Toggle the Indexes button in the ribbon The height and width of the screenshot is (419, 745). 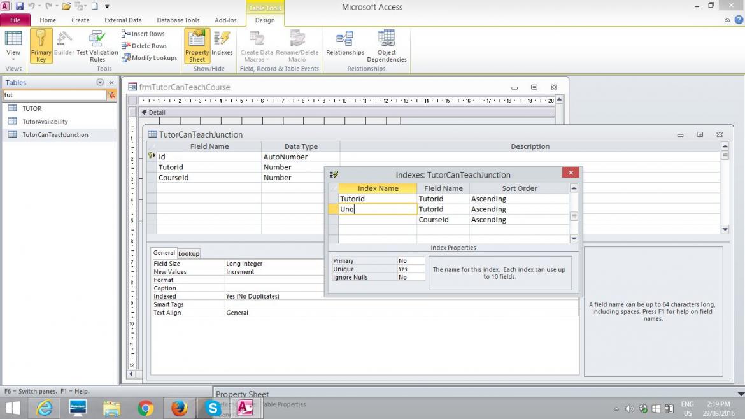(222, 43)
